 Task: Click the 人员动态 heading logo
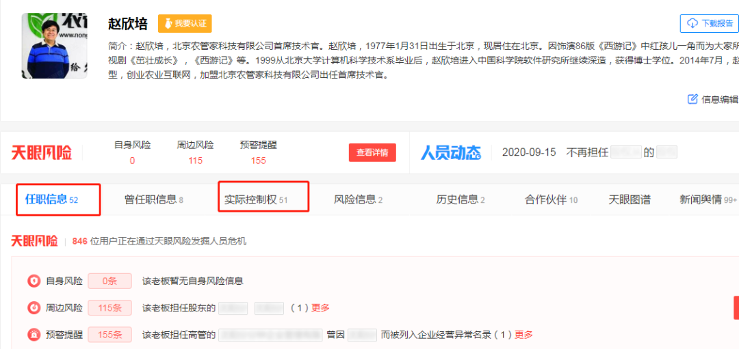tap(451, 152)
